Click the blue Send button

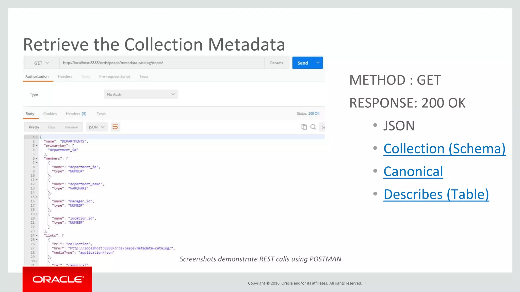303,63
